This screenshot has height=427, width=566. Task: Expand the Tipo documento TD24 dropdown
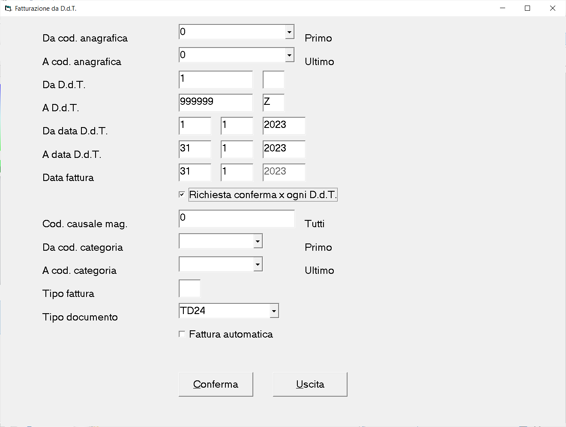274,311
